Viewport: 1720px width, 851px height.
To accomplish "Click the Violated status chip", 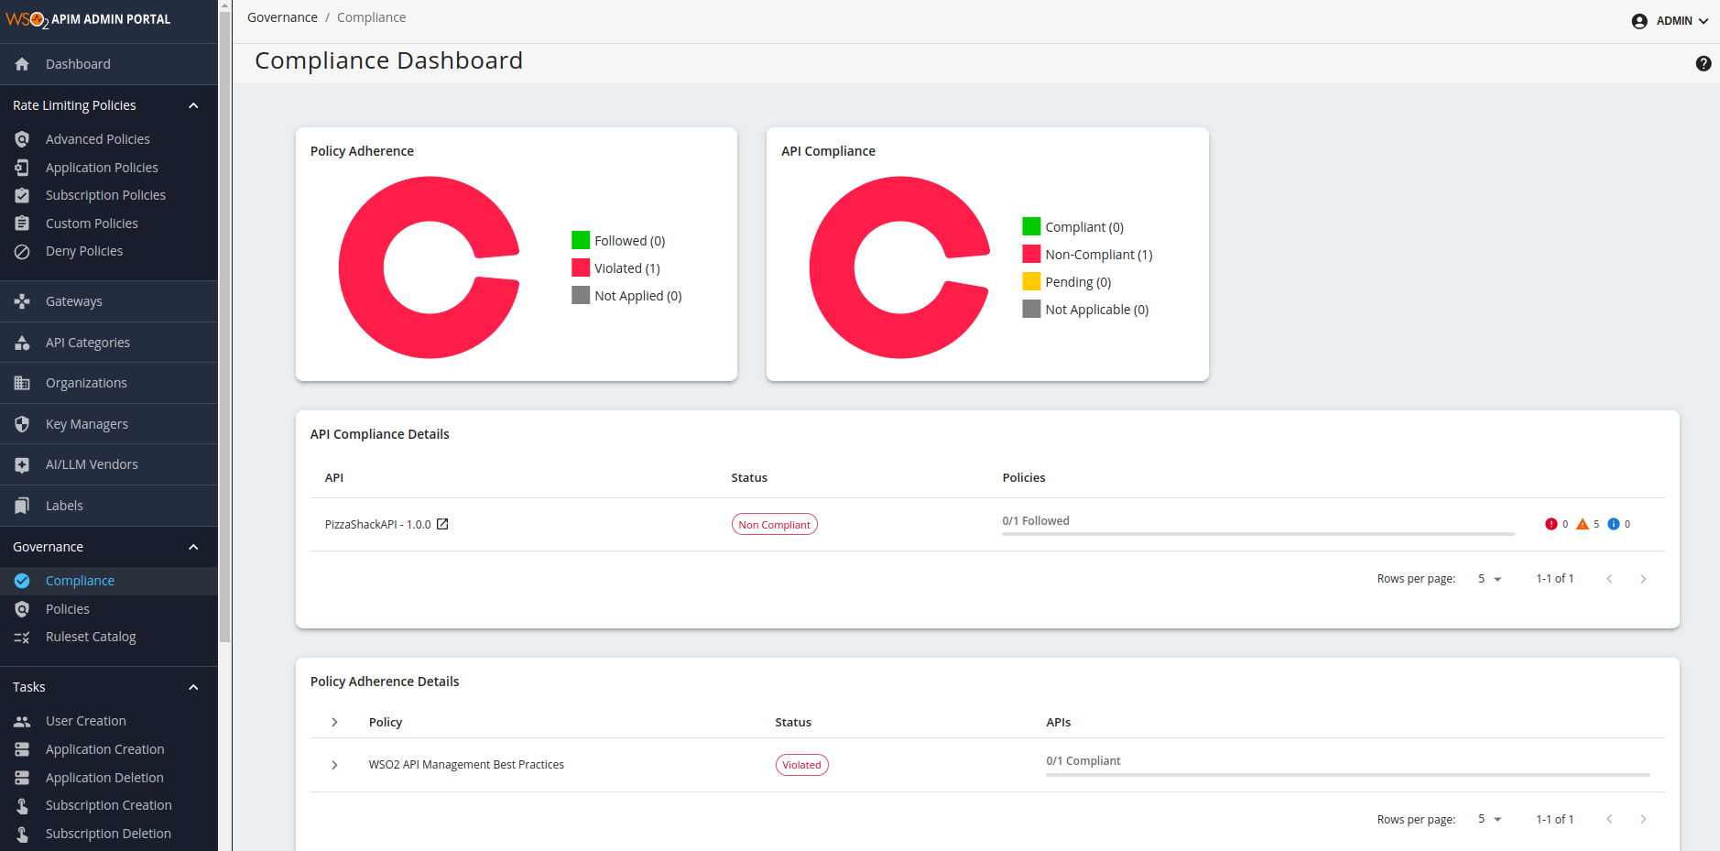I will click(x=801, y=765).
